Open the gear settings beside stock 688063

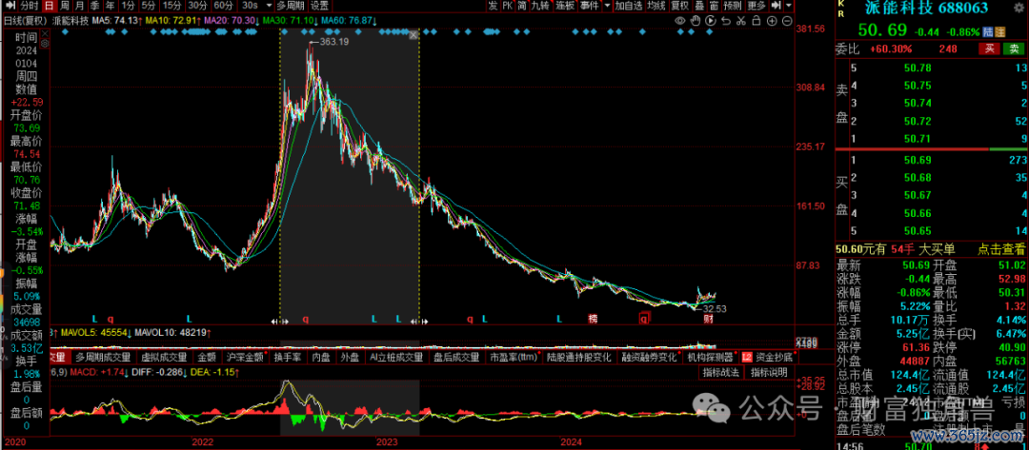[x=1019, y=8]
